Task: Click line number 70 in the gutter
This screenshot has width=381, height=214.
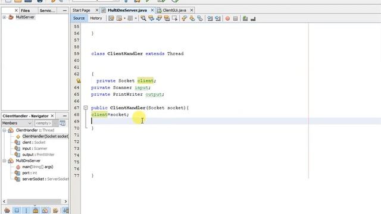Action: click(x=77, y=128)
